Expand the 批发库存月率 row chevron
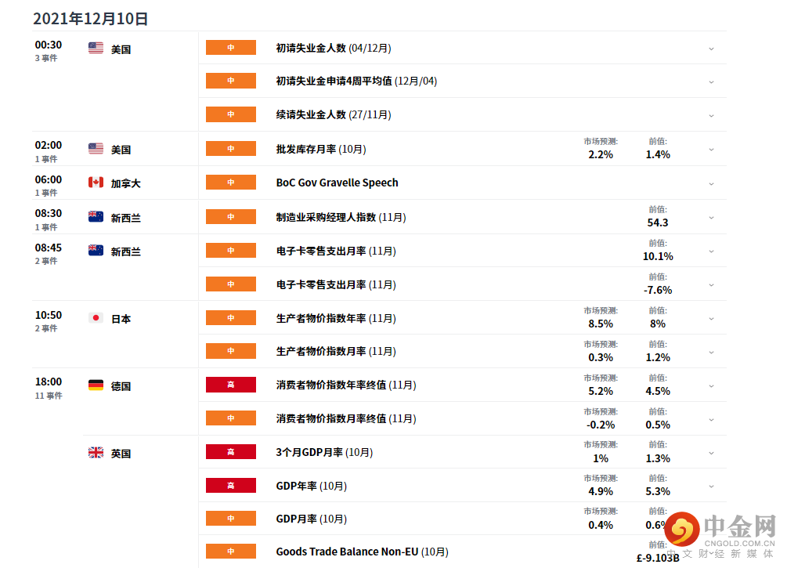The width and height of the screenshot is (787, 568). coord(711,150)
